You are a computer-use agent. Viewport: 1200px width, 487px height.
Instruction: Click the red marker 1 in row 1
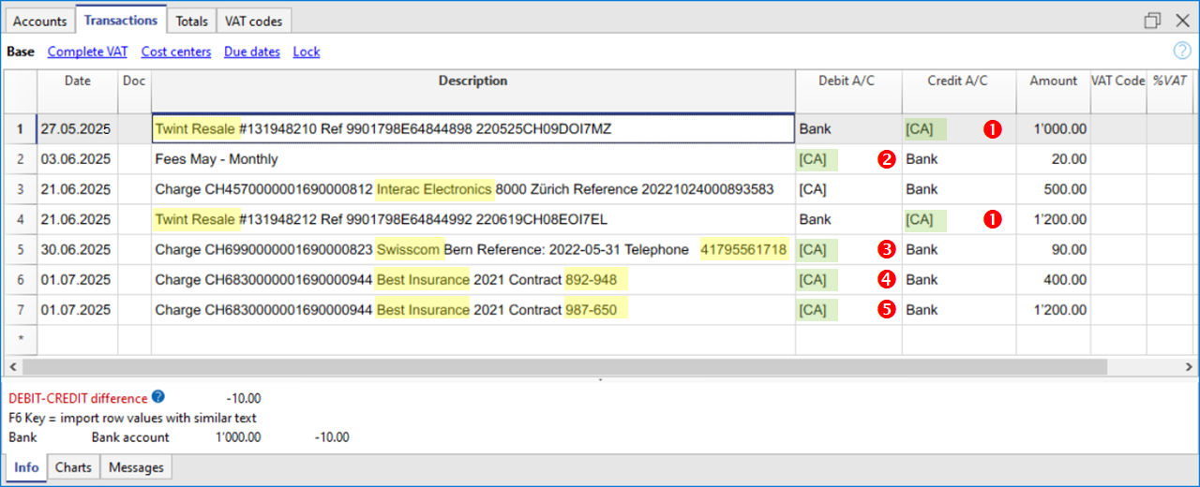[x=992, y=129]
